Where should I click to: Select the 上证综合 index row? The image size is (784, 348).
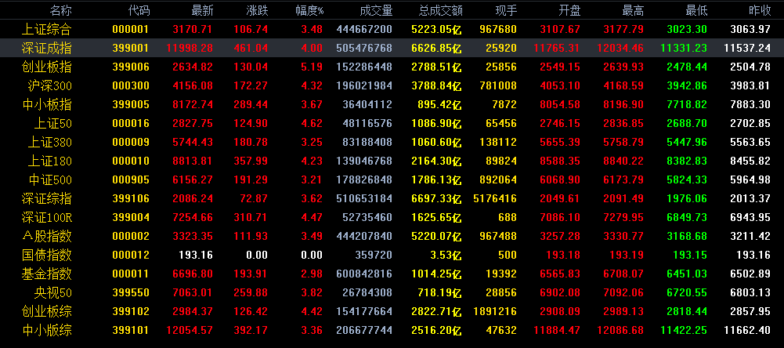coord(392,29)
